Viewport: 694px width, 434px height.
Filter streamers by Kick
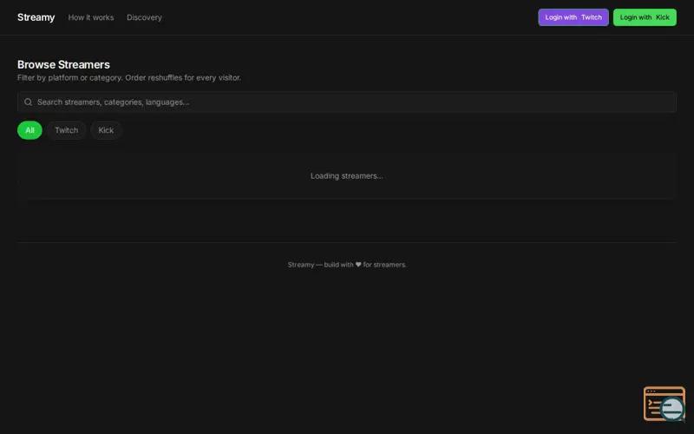pos(106,130)
